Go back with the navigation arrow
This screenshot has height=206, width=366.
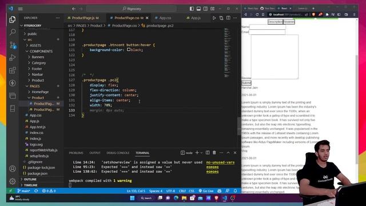click(x=74, y=9)
